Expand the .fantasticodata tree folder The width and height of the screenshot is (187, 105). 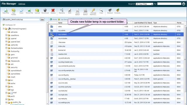(6, 48)
